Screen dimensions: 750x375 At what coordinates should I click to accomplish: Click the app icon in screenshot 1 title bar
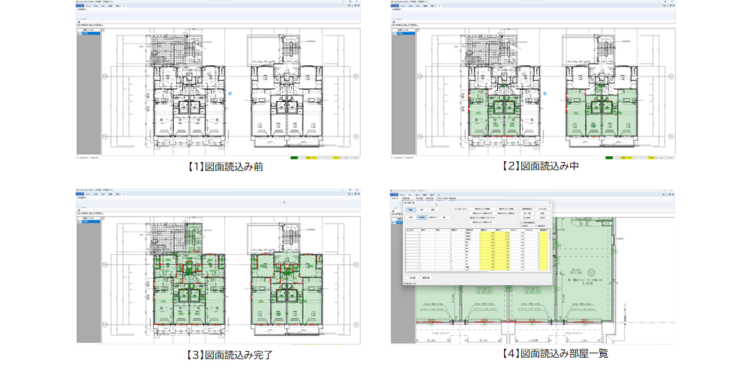pyautogui.click(x=76, y=3)
